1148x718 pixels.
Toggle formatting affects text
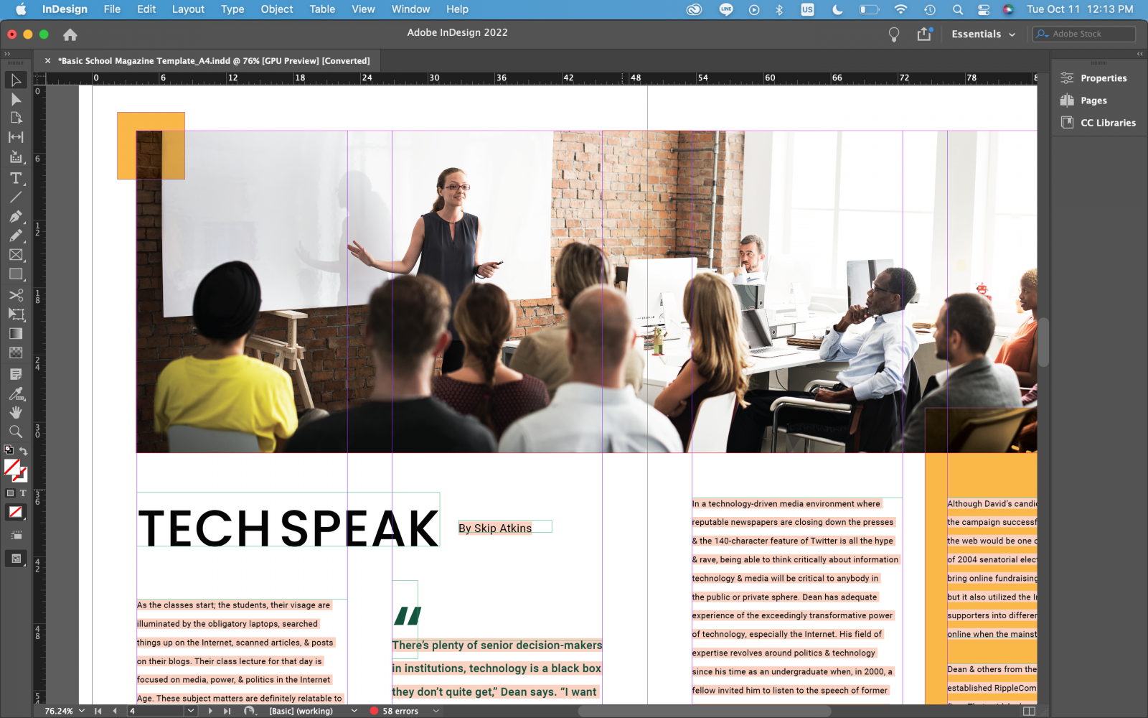[x=23, y=493]
